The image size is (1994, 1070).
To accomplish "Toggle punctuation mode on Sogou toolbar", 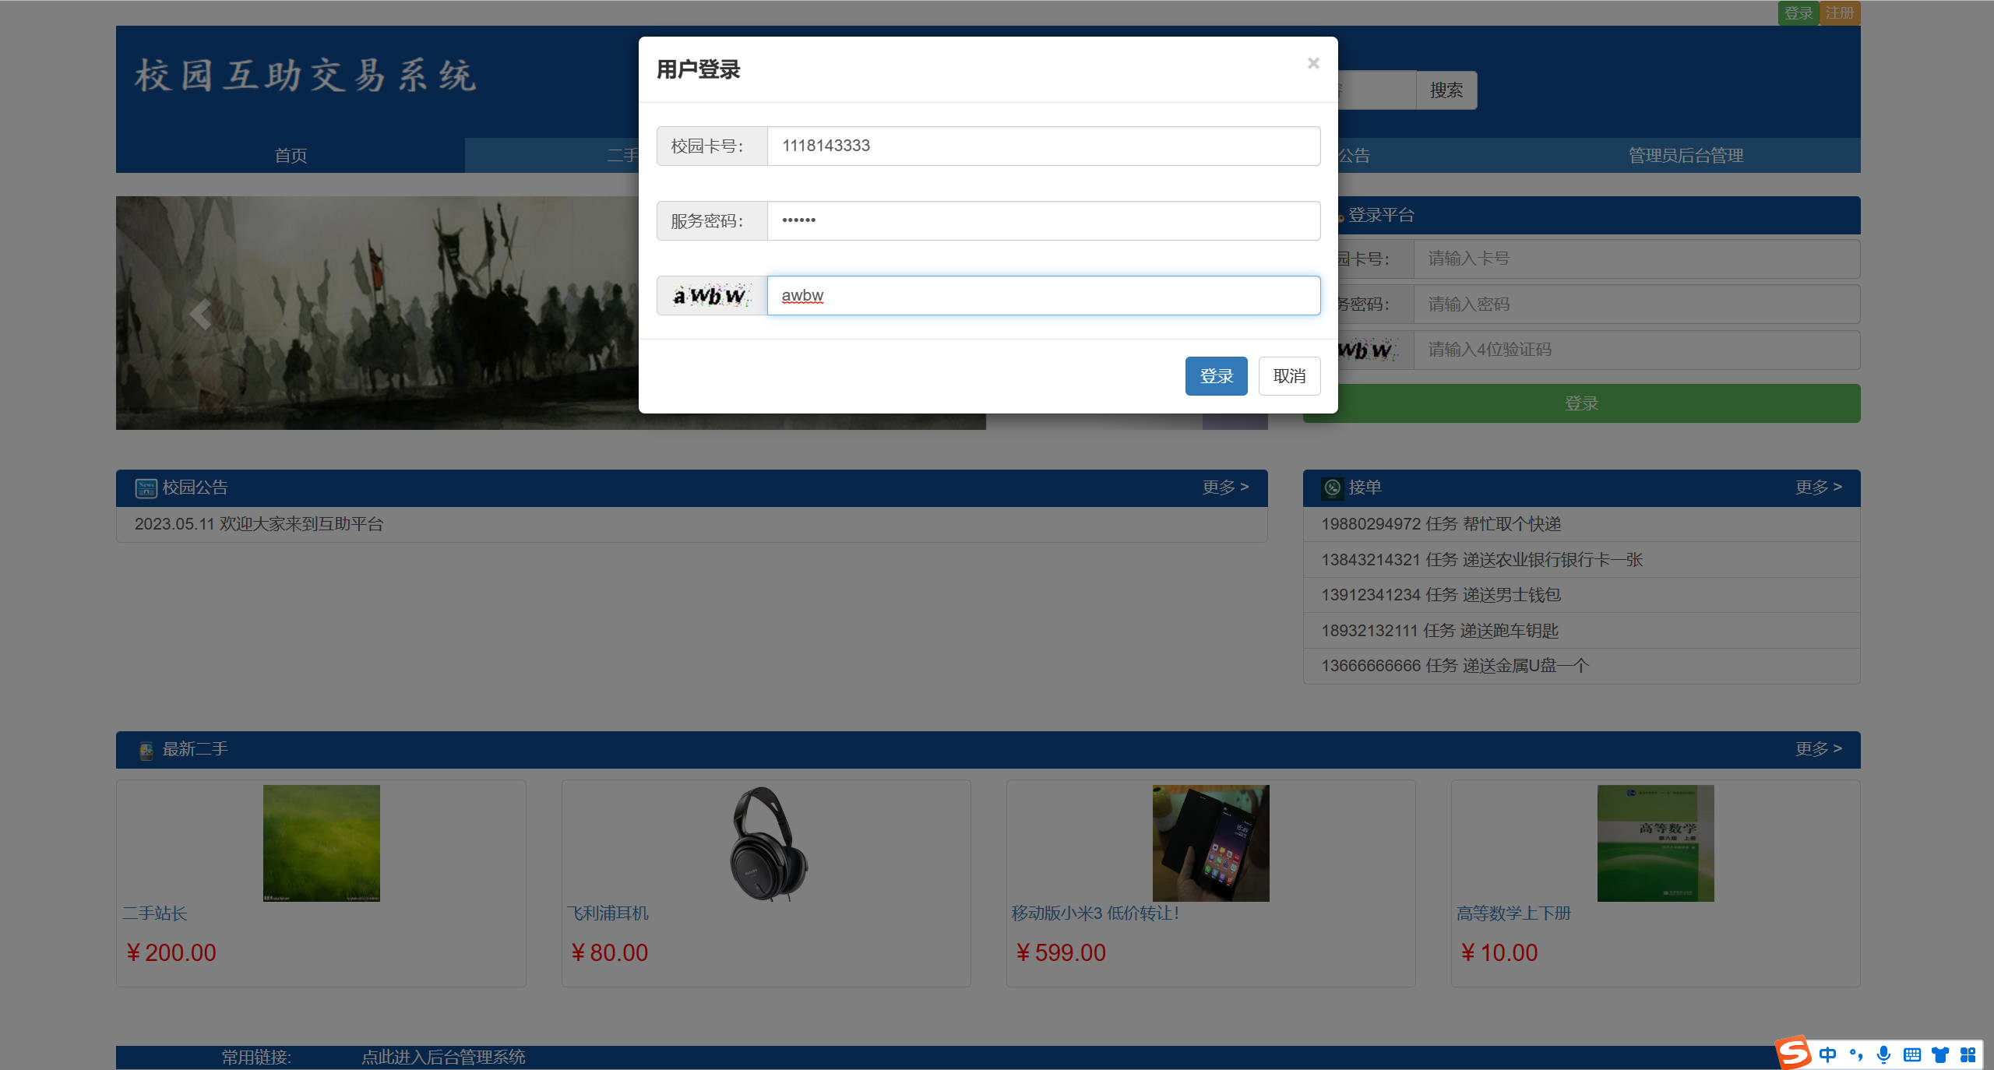I will point(1856,1055).
